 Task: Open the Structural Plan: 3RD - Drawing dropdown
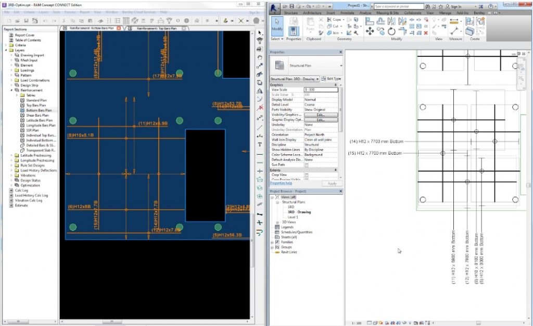click(x=295, y=79)
